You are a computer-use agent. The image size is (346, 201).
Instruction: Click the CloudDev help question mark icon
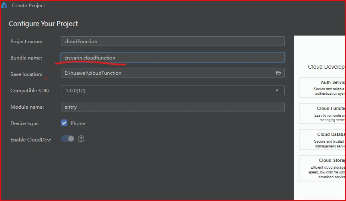pyautogui.click(x=81, y=139)
